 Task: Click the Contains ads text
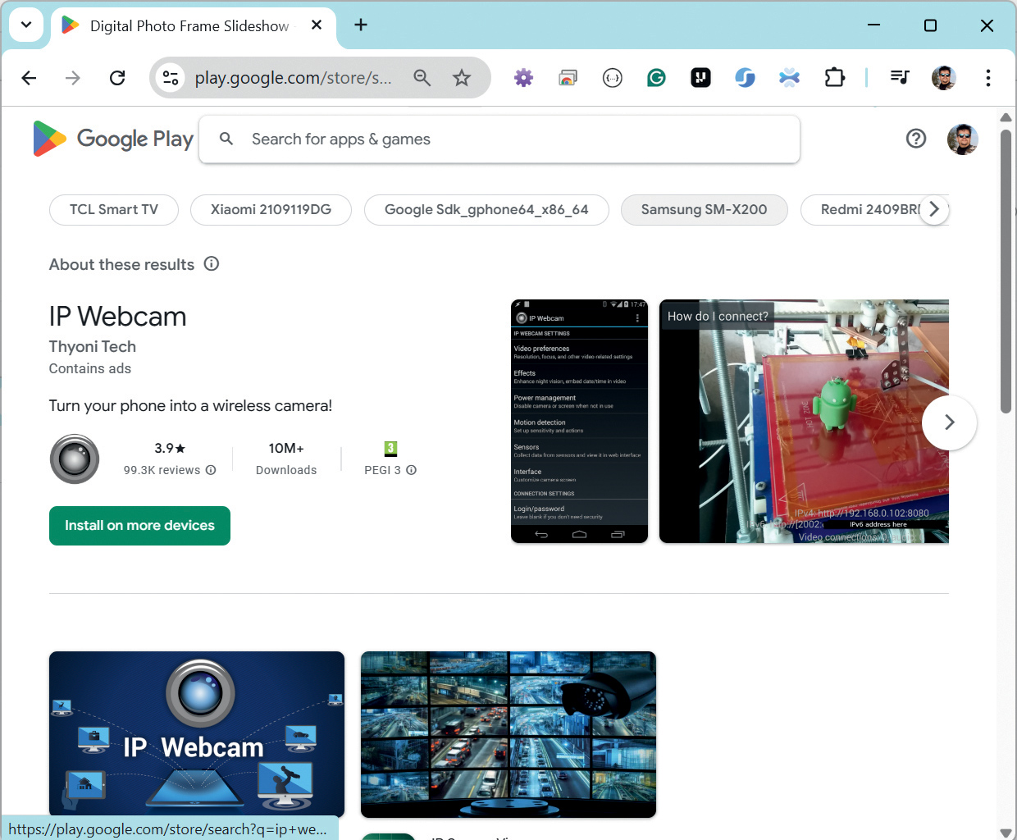pos(90,368)
